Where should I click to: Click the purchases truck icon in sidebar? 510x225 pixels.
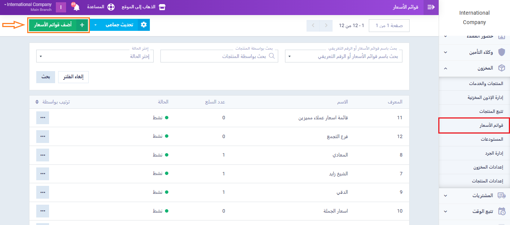(501, 195)
